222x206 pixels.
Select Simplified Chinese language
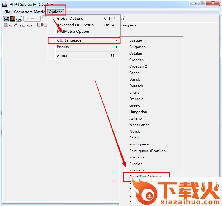pos(145,177)
